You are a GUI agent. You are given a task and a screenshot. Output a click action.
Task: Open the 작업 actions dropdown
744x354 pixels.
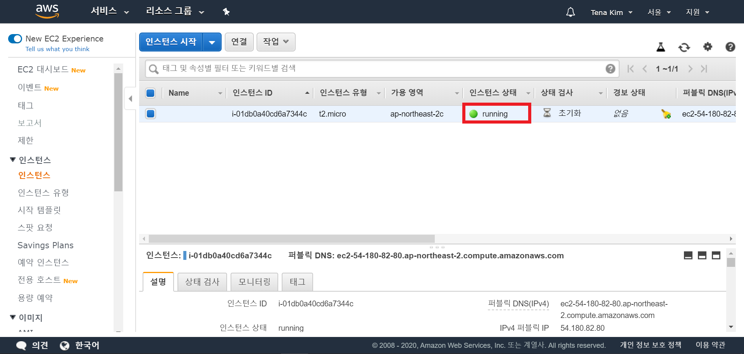pyautogui.click(x=276, y=42)
